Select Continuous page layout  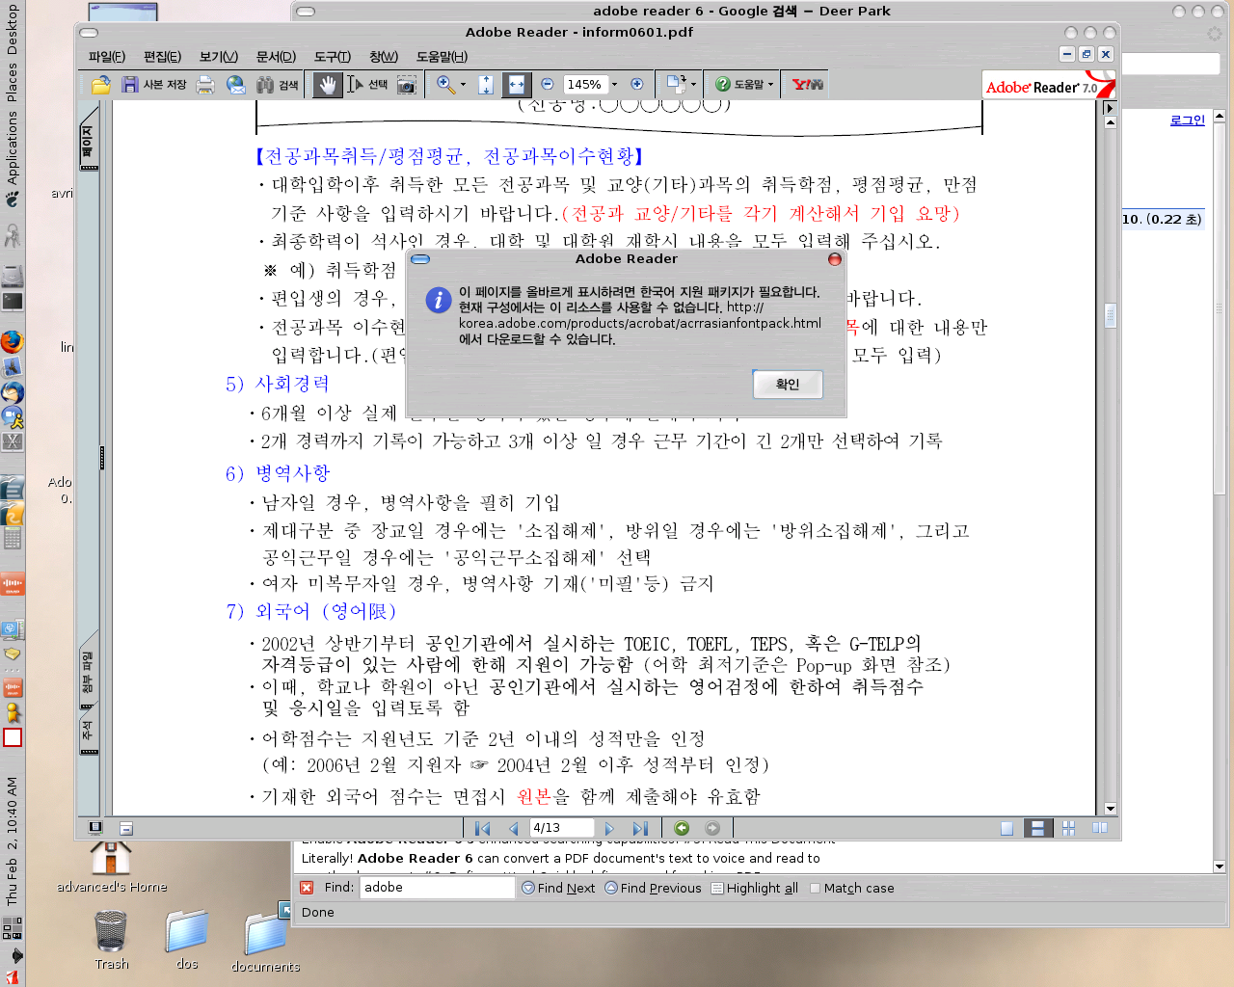click(x=1037, y=828)
